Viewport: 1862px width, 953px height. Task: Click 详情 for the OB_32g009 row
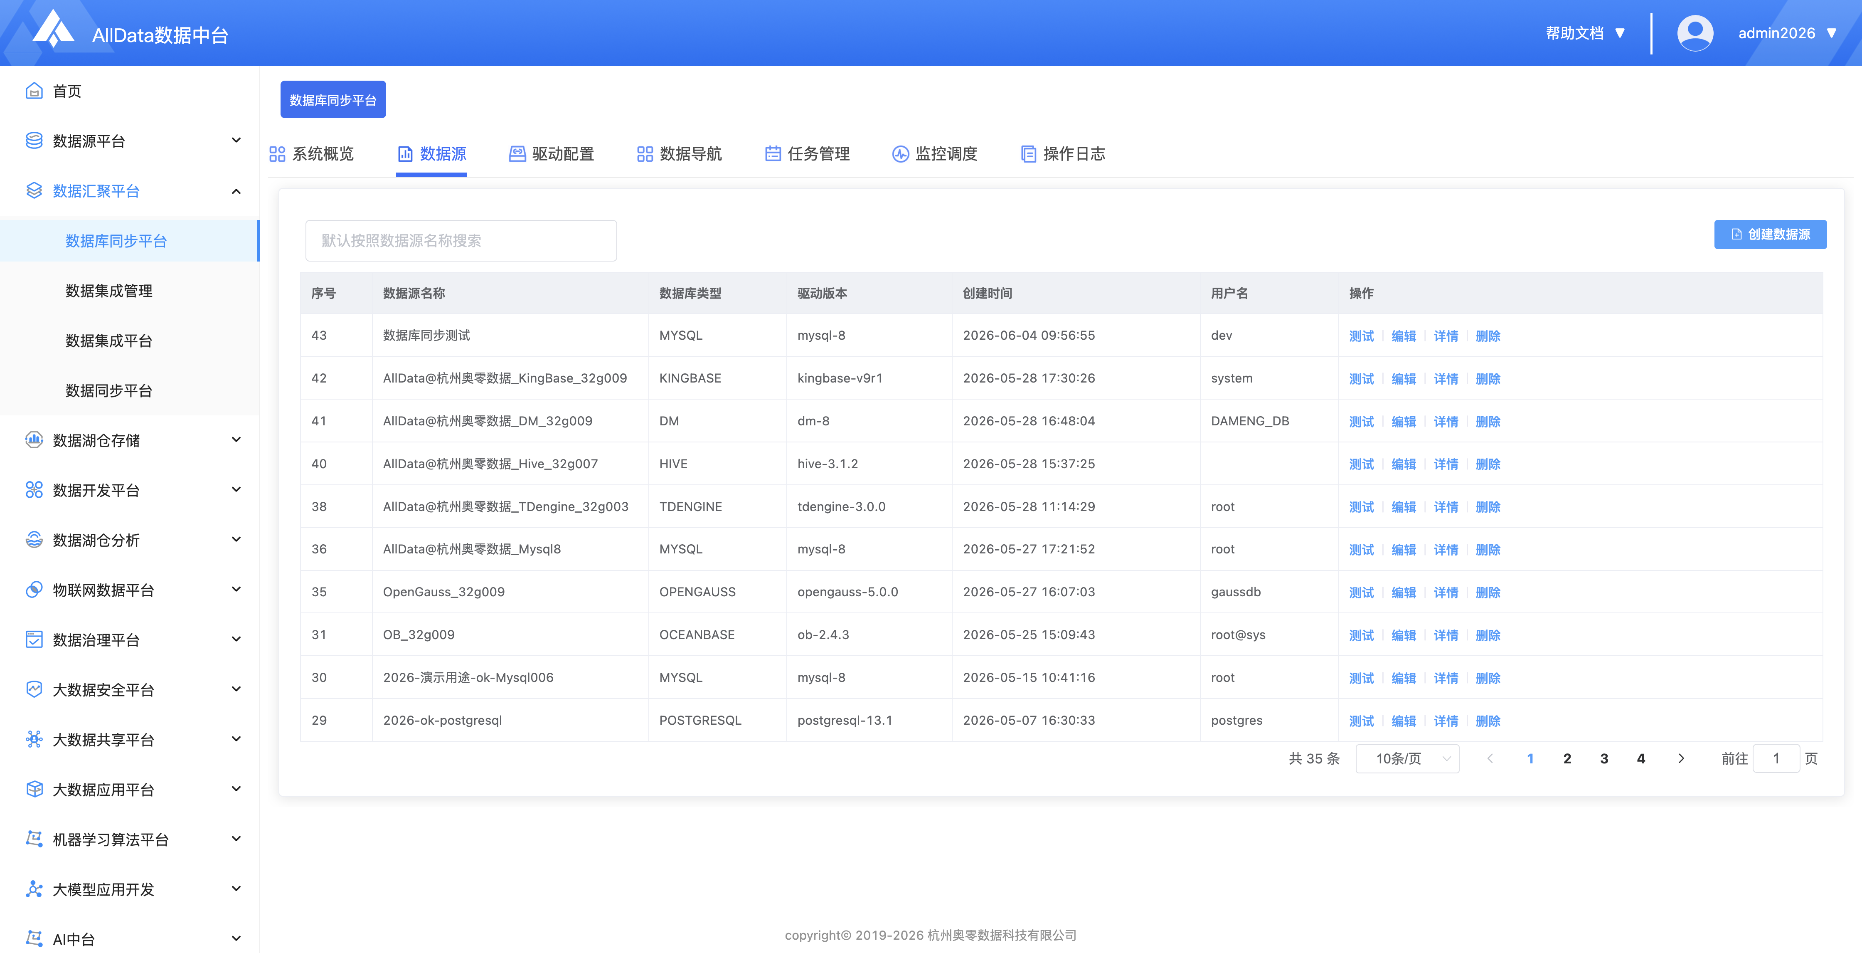point(1446,635)
